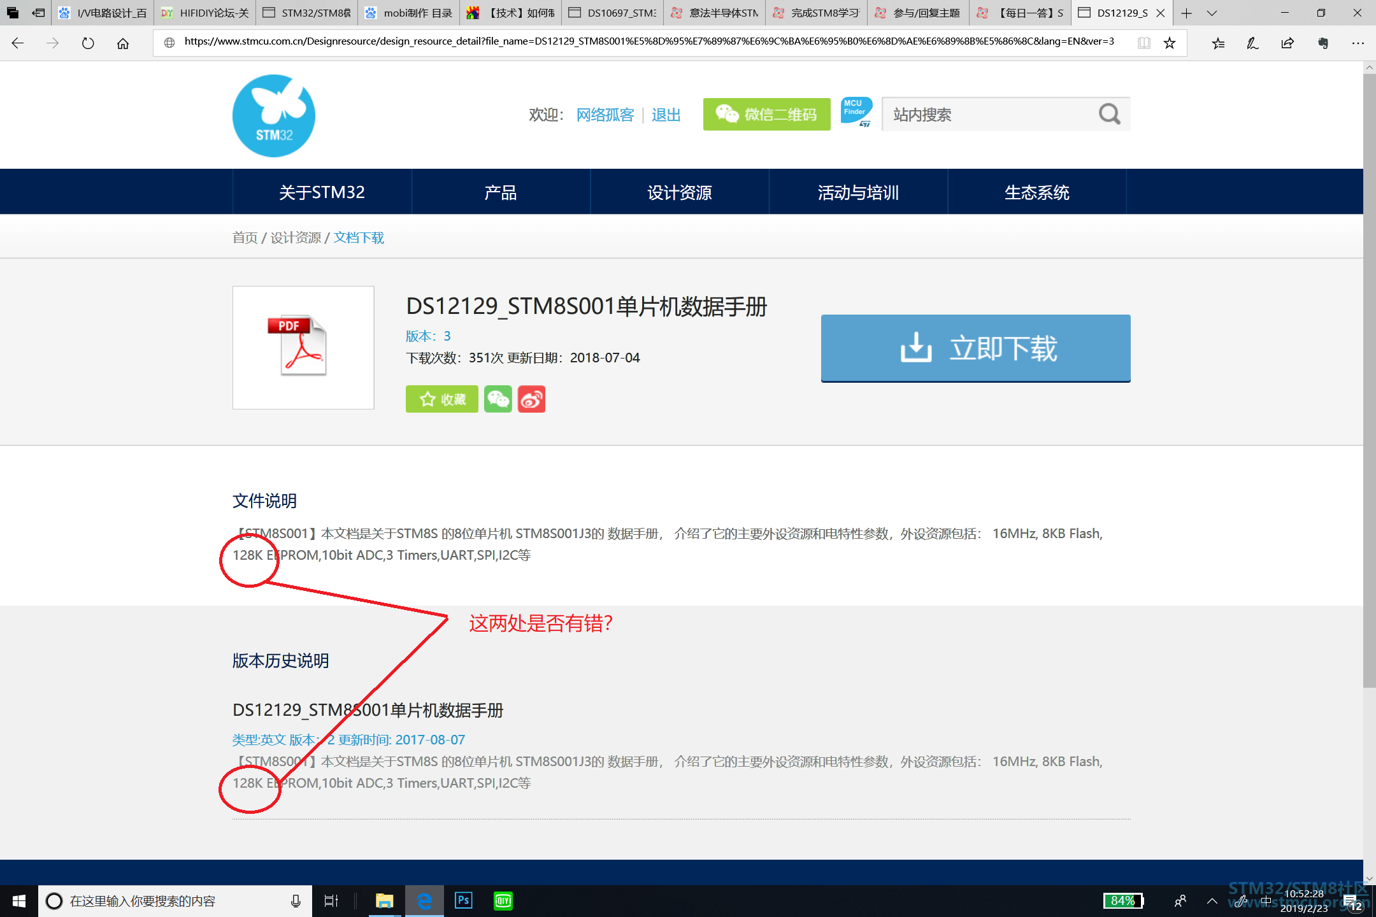This screenshot has height=917, width=1376.
Task: Open Task View on taskbar
Action: (x=331, y=901)
